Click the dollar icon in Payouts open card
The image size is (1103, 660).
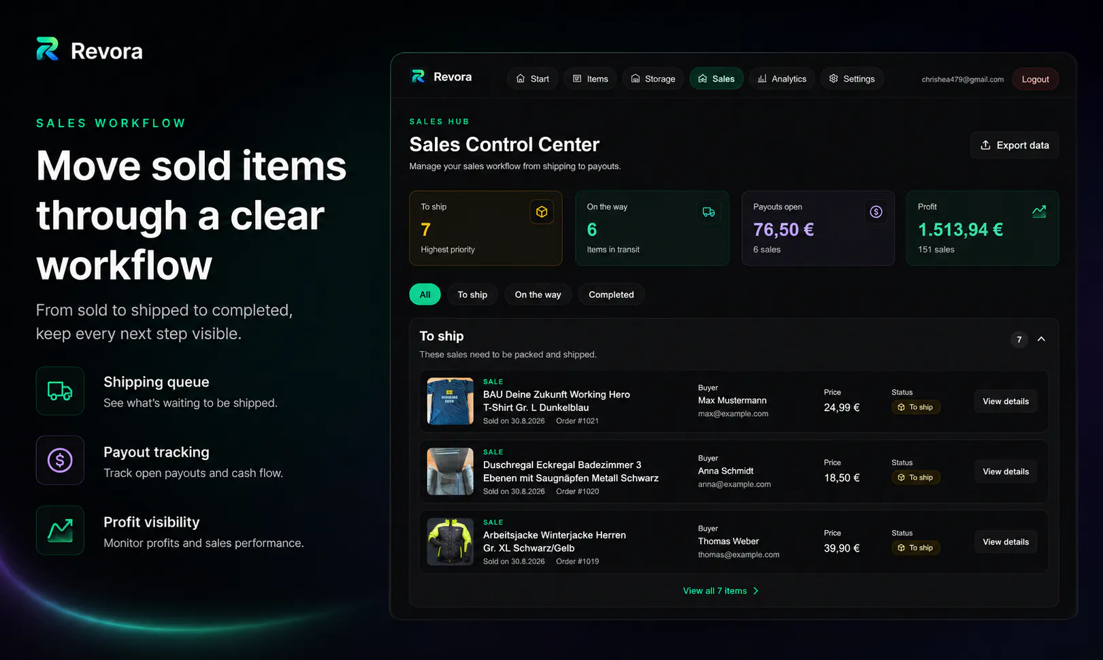point(876,212)
